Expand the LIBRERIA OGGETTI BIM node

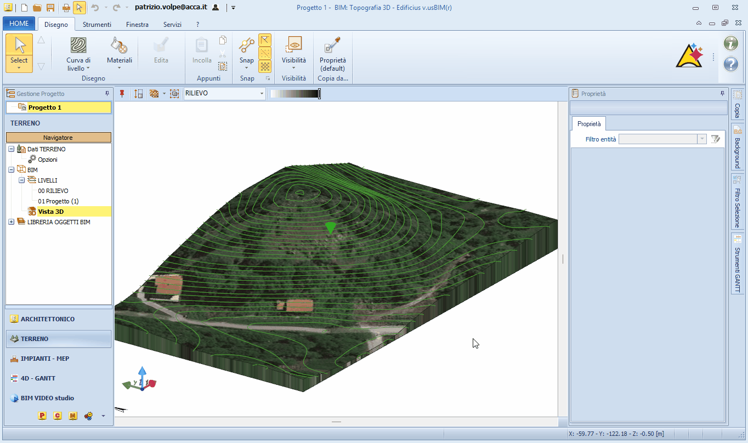(12, 222)
